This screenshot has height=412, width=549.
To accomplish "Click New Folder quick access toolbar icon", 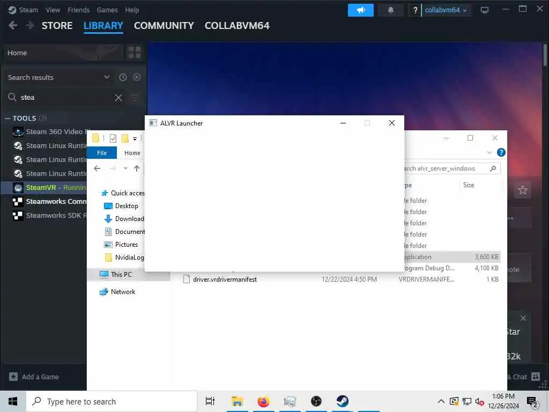I will click(125, 138).
